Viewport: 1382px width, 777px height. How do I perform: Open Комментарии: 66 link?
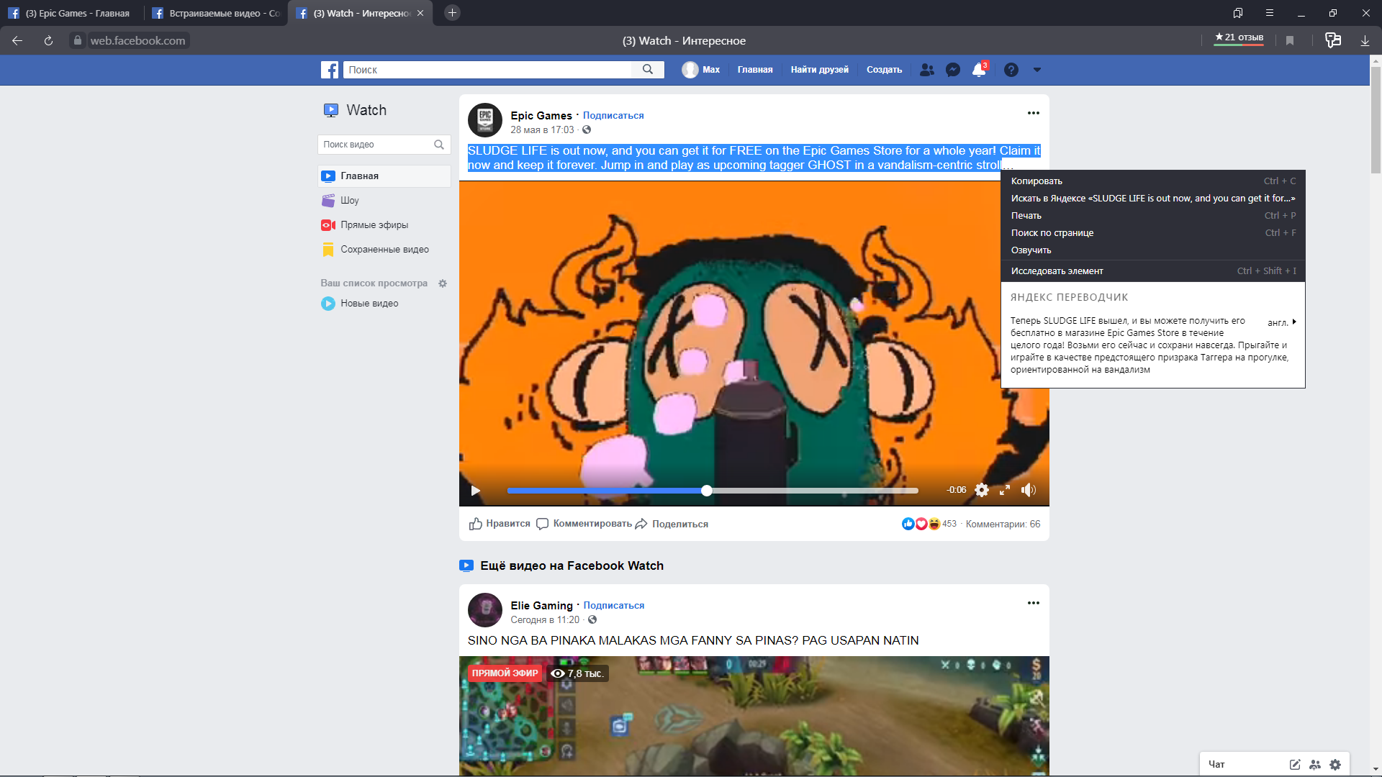[1003, 524]
